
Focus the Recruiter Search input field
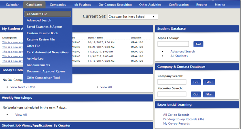point(172,94)
